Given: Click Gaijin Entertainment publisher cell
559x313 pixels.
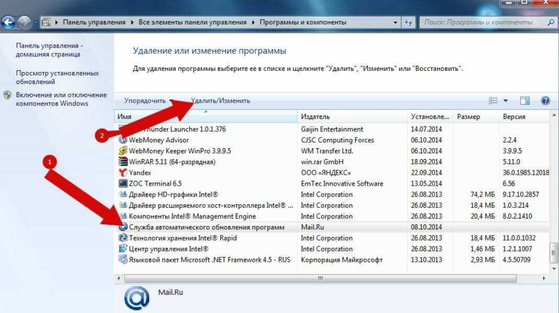Looking at the screenshot, I should tap(332, 129).
